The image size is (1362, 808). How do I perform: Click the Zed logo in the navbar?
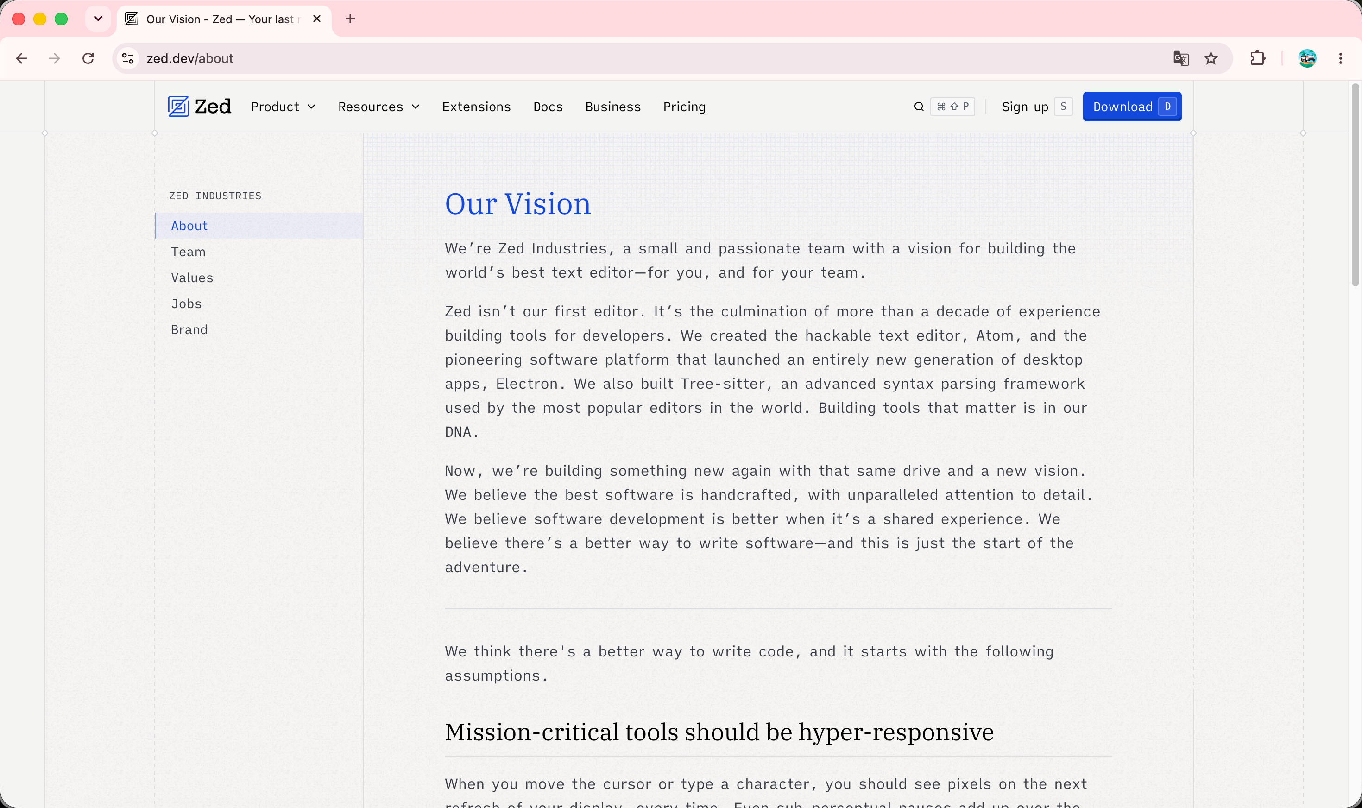pos(199,107)
